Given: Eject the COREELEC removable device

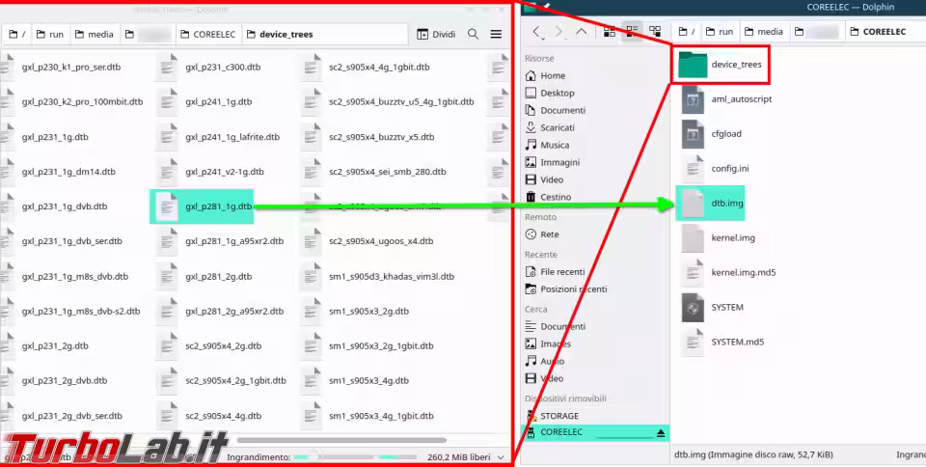Looking at the screenshot, I should (x=661, y=433).
